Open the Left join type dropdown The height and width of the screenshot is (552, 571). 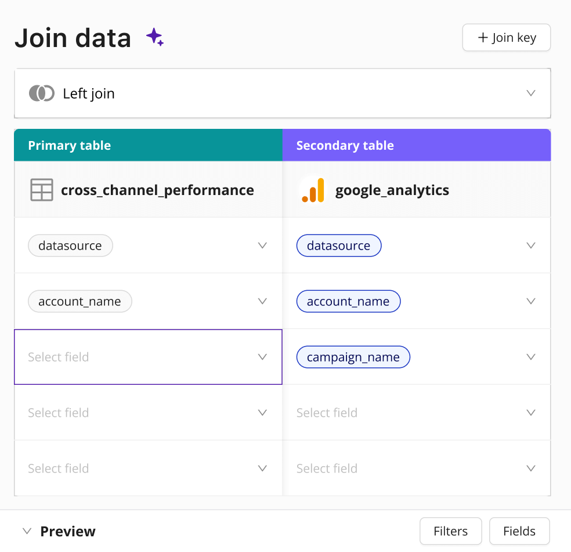coord(530,93)
